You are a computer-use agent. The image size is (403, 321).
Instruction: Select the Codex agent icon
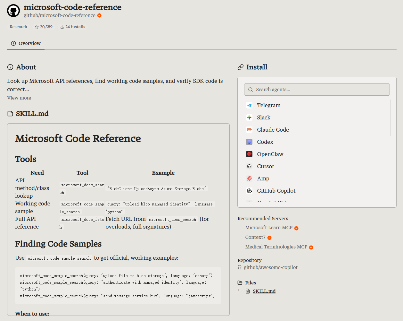tap(249, 142)
